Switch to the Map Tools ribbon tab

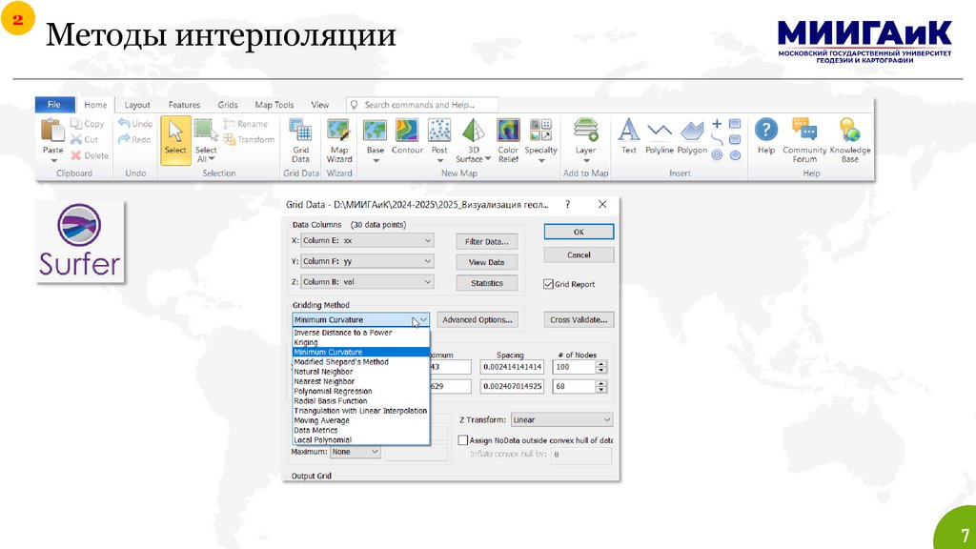274,105
